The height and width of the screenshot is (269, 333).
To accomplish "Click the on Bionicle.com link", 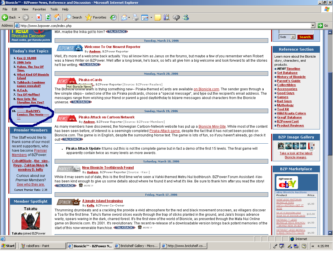I will point(206,89).
